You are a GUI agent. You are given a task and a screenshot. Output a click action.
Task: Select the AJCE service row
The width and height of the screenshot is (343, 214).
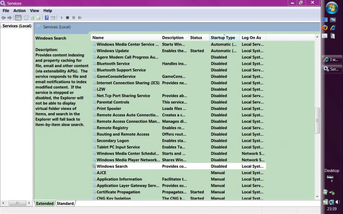pos(178,173)
